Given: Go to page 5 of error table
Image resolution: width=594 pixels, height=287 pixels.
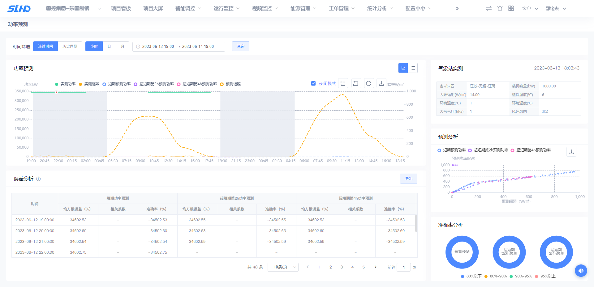Looking at the screenshot, I should 364,267.
